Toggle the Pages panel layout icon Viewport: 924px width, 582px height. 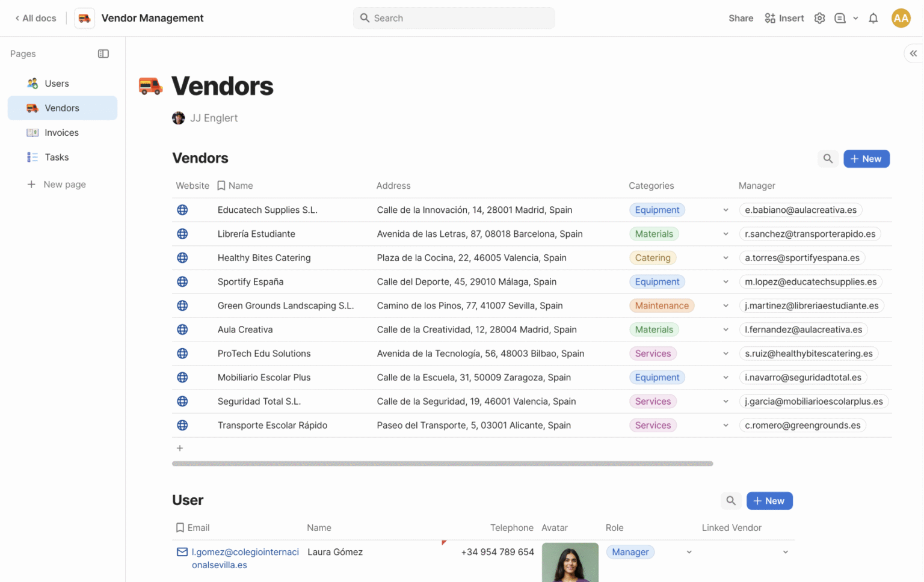[103, 54]
